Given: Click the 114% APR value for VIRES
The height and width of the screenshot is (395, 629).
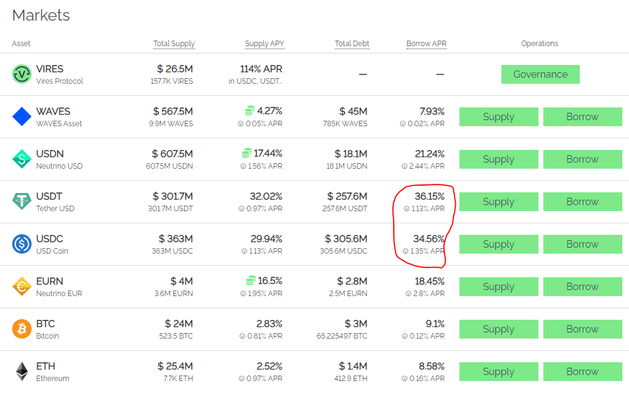Looking at the screenshot, I should coord(261,69).
